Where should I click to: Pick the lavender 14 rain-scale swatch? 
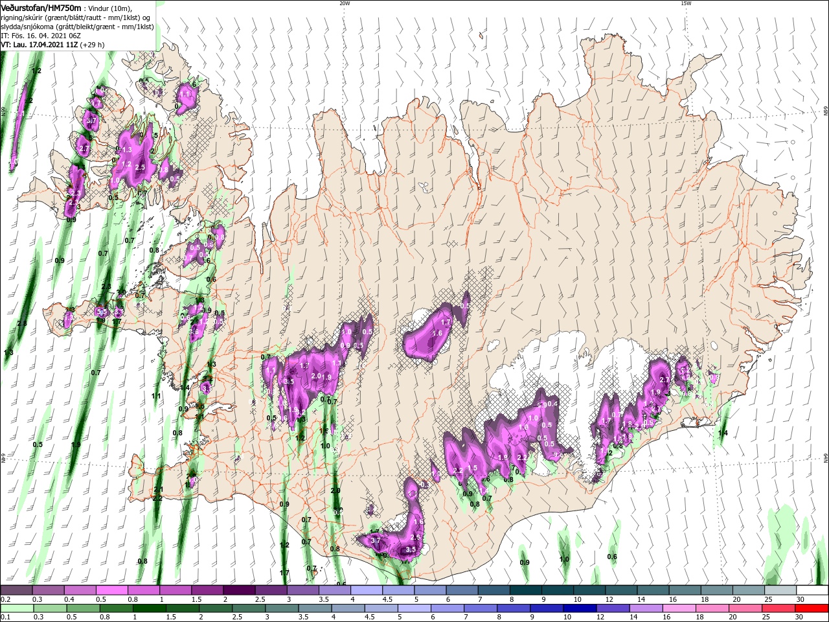click(x=645, y=608)
